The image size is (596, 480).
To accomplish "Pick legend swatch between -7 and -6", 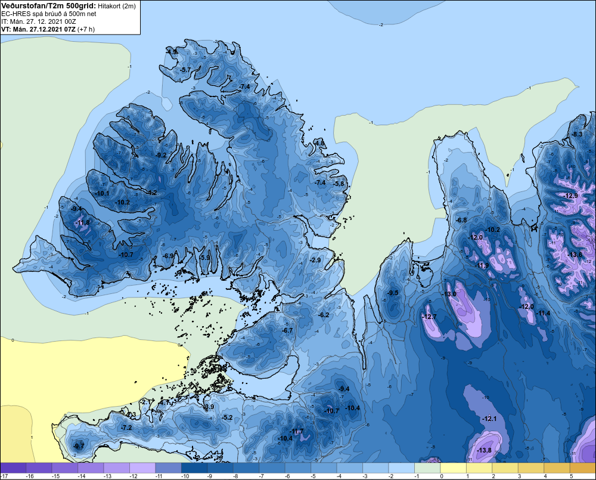I will click(272, 468).
